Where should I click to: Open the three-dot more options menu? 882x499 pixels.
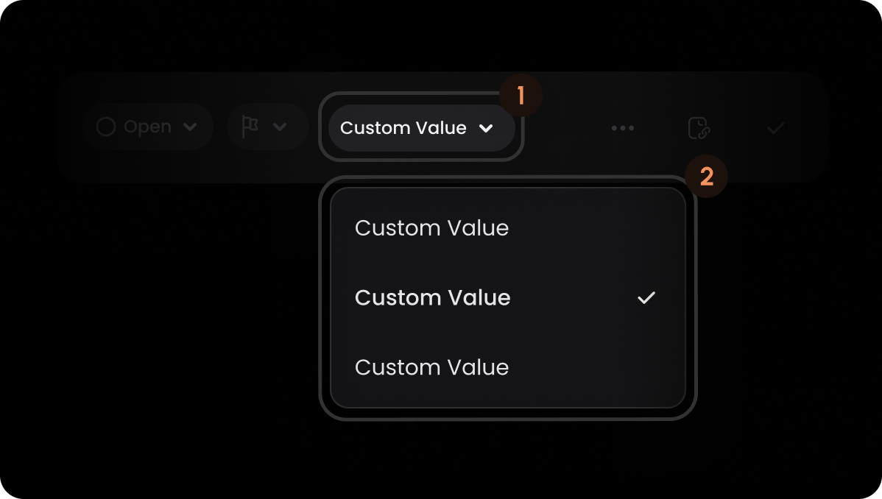[x=623, y=128]
